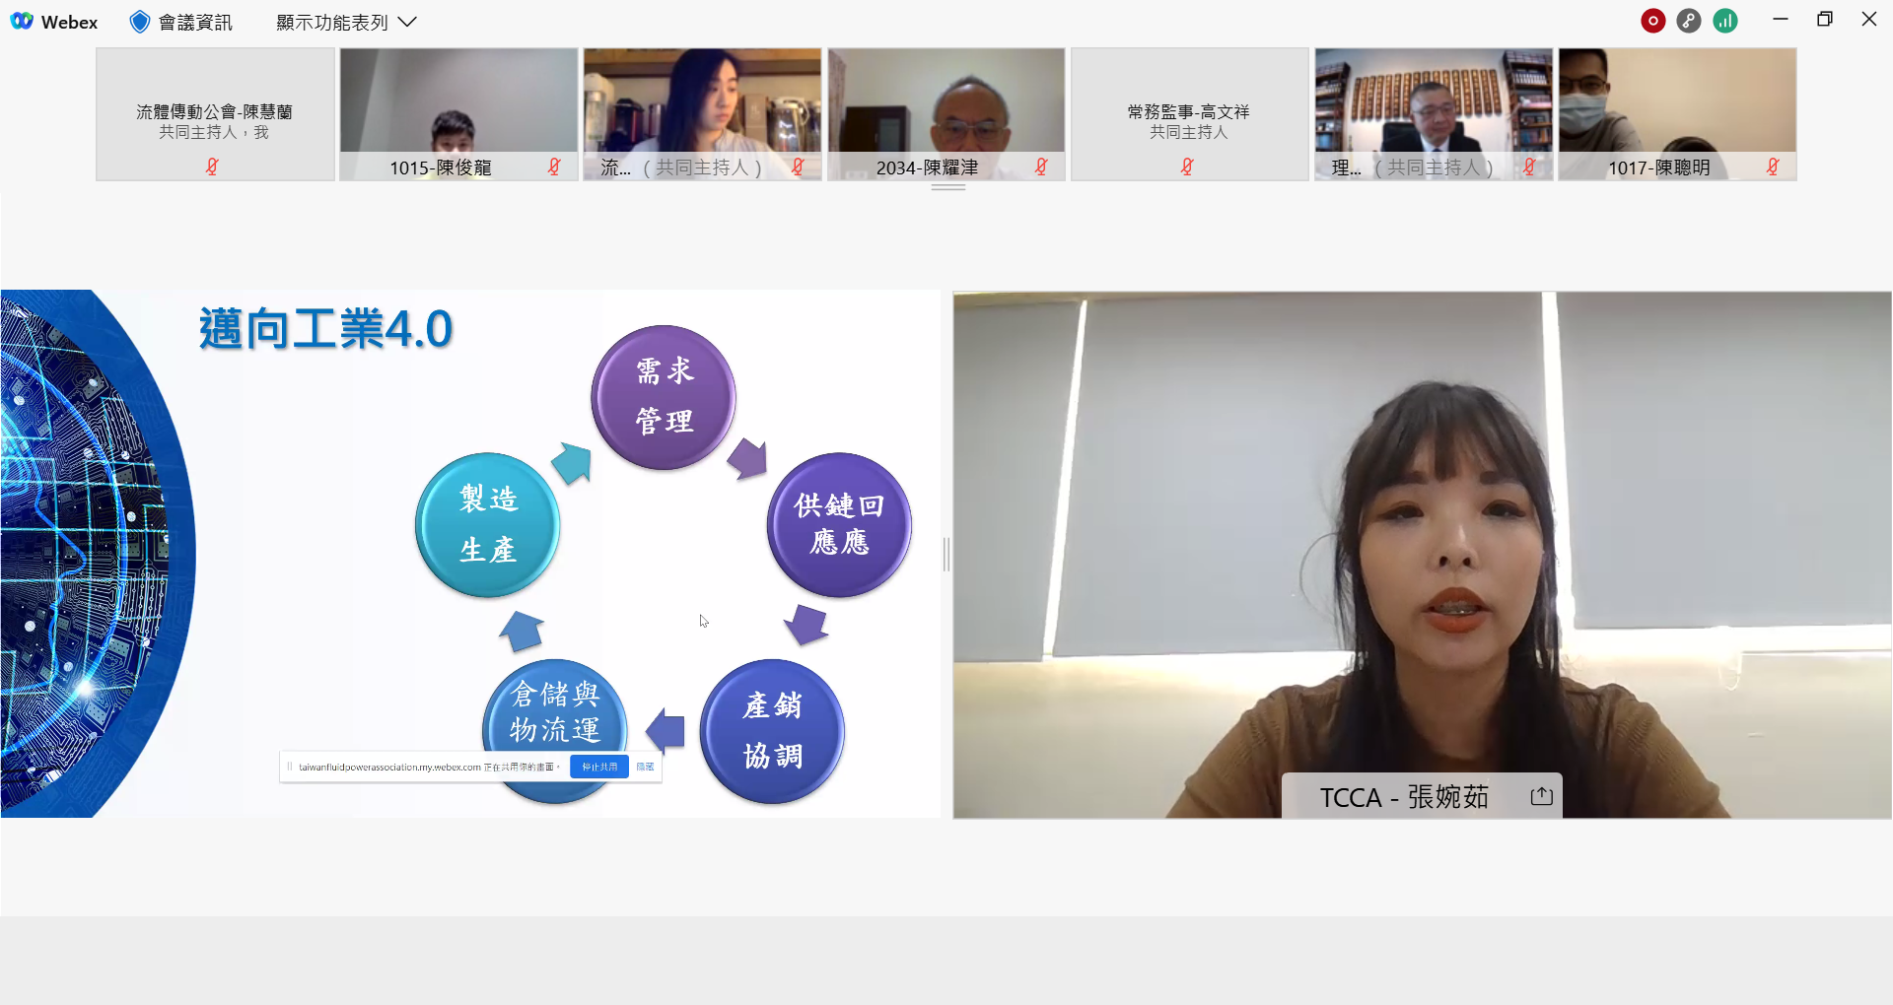The width and height of the screenshot is (1893, 1005).
Task: Select the 理... 共同主持人 video thumbnail
Action: [x=1434, y=114]
